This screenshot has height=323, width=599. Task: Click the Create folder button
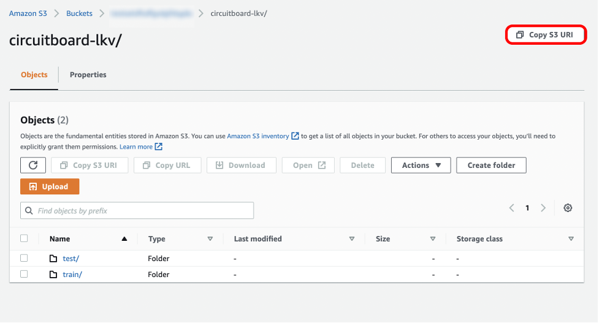click(491, 165)
